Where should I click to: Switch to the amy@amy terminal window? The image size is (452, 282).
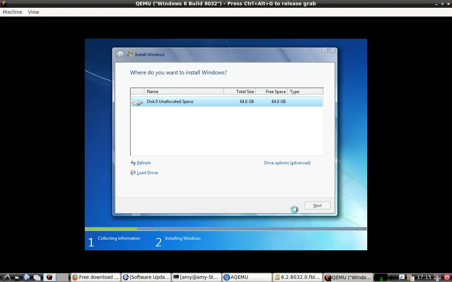click(197, 277)
